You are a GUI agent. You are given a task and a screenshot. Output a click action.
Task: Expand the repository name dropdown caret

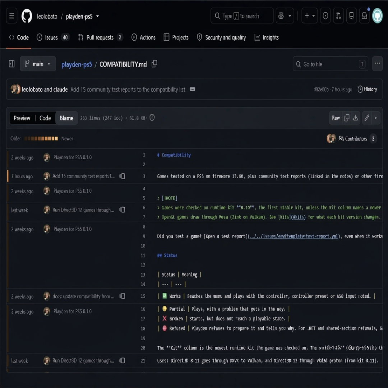tap(97, 16)
